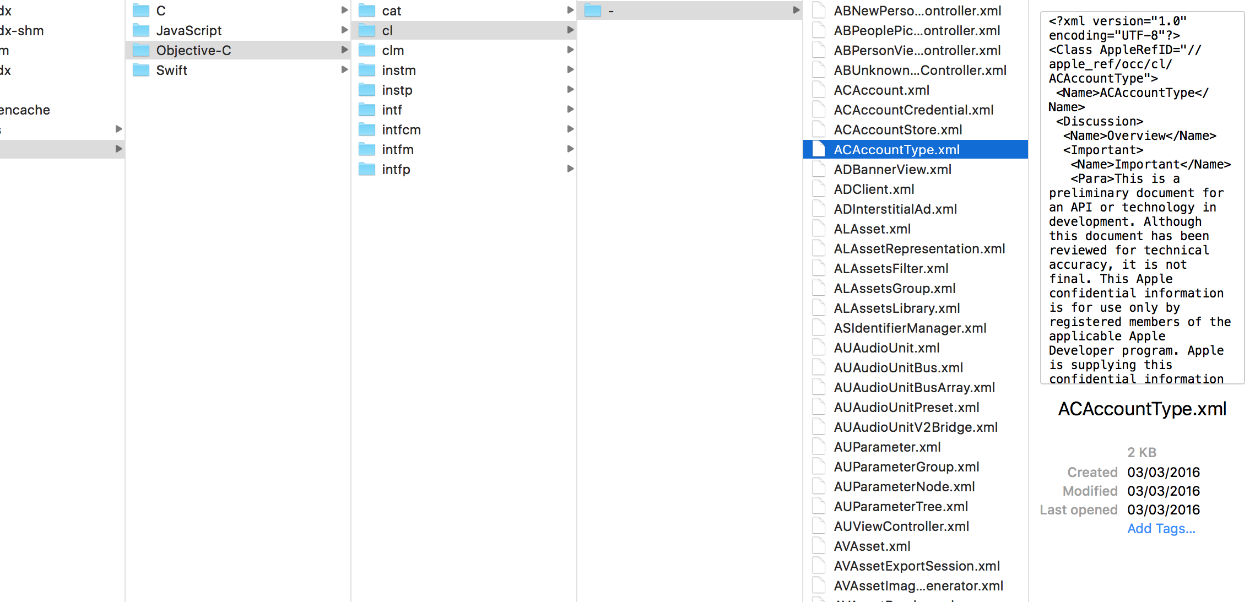Click the Add Tags link
This screenshot has height=602, width=1255.
(1161, 528)
